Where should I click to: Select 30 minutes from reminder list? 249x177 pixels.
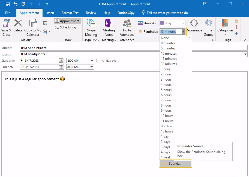point(169,64)
